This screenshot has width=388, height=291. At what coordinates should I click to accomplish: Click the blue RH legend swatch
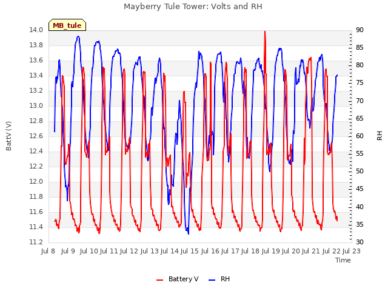click(212, 280)
